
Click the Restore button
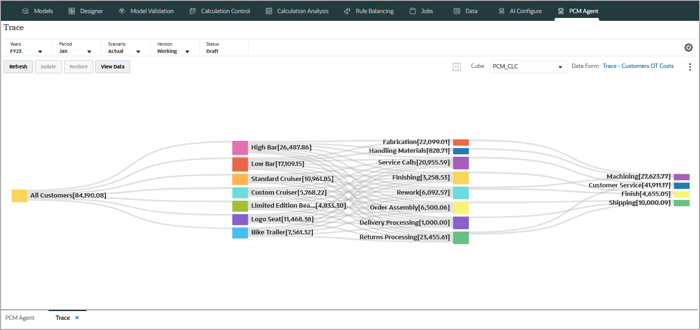pos(79,67)
